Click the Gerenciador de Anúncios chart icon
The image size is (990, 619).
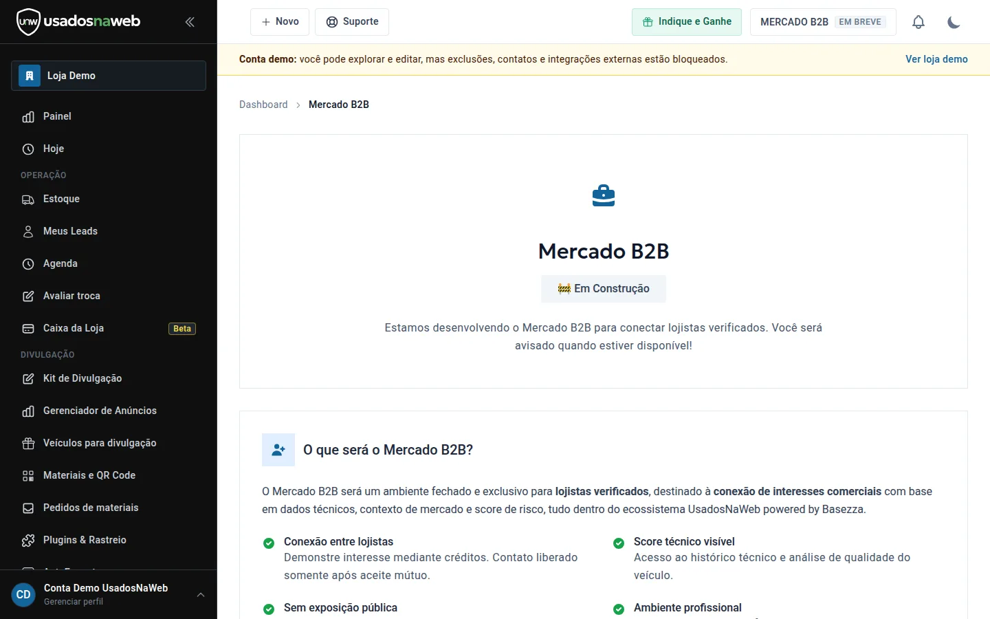(x=28, y=411)
